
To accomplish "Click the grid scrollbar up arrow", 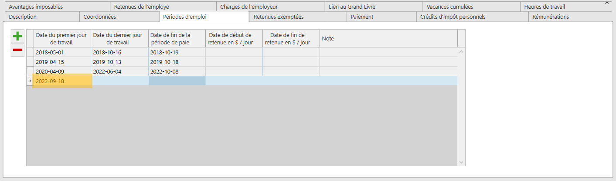I will pyautogui.click(x=461, y=52).
